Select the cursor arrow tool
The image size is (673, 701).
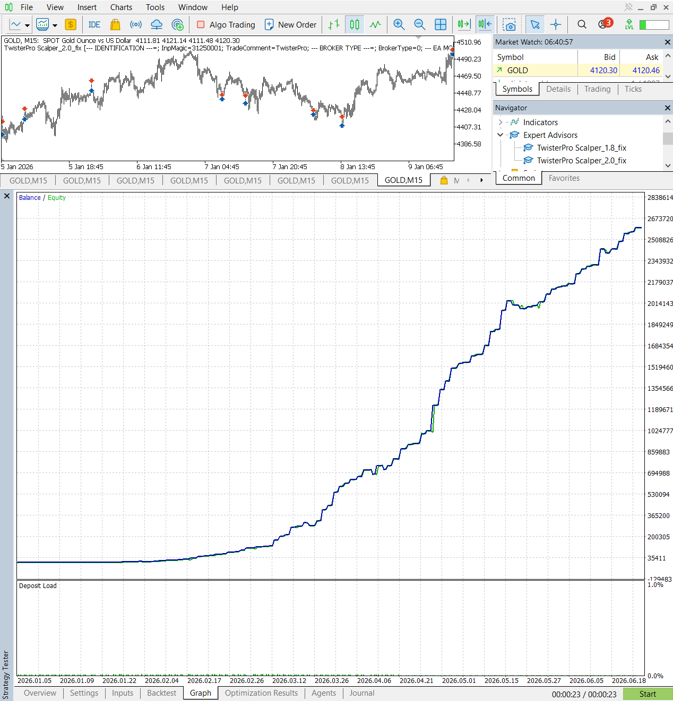tap(535, 24)
